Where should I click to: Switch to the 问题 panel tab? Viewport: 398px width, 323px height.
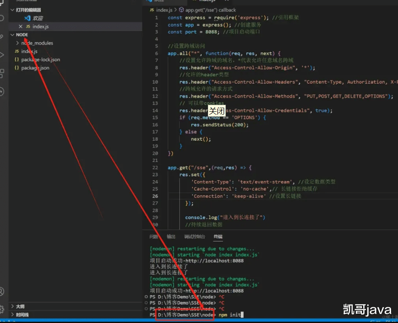pos(153,237)
